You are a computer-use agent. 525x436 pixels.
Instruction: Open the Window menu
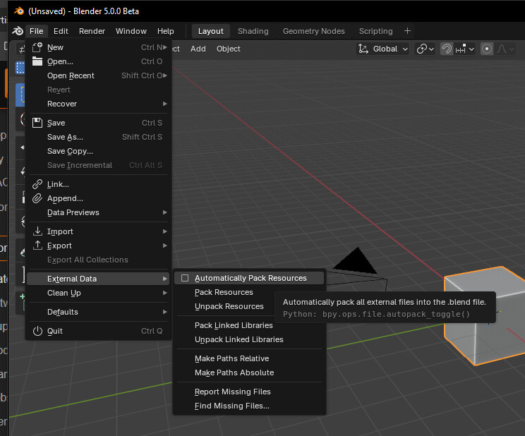tap(131, 31)
